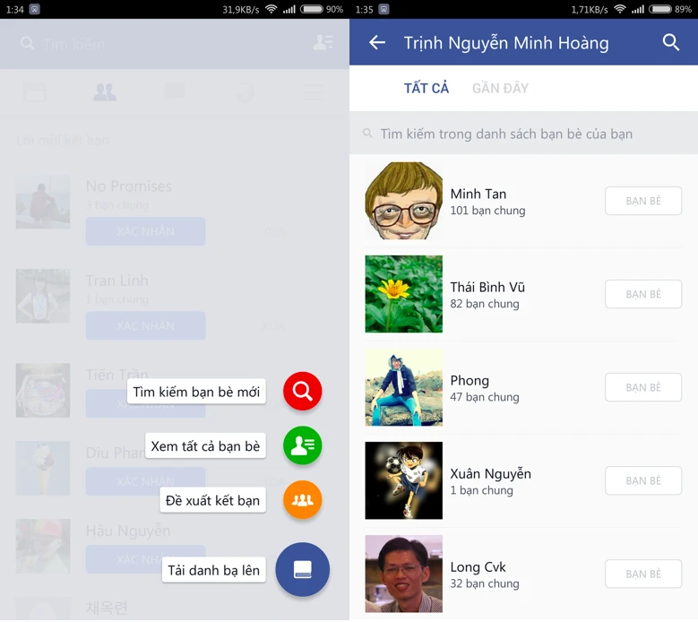Tap the dimmed notifications globe icon

[245, 92]
